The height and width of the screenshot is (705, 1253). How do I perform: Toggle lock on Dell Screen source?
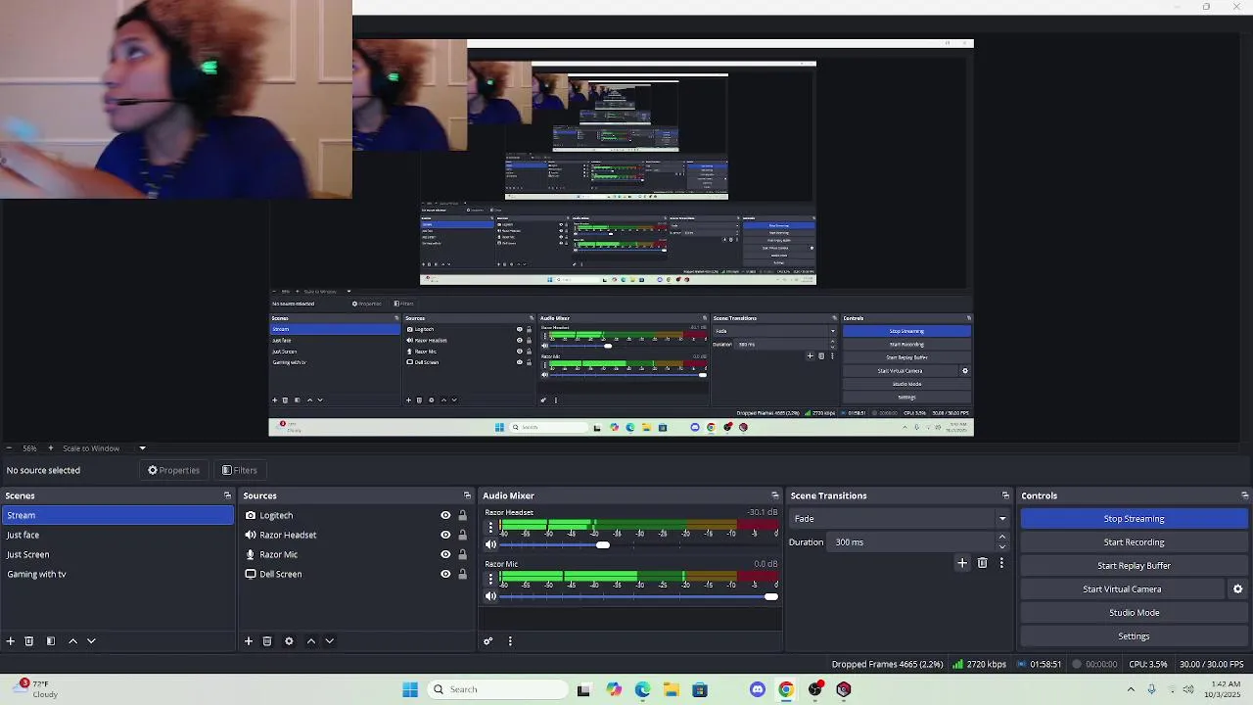463,574
